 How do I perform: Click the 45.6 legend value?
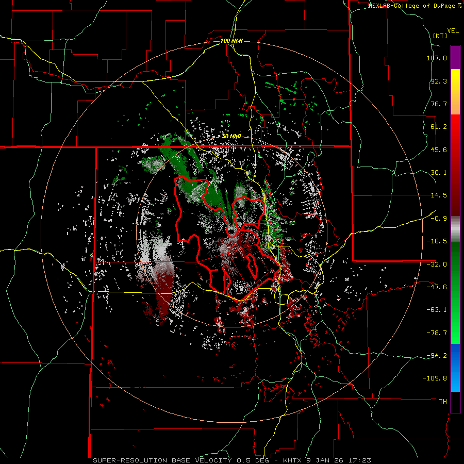(x=439, y=150)
